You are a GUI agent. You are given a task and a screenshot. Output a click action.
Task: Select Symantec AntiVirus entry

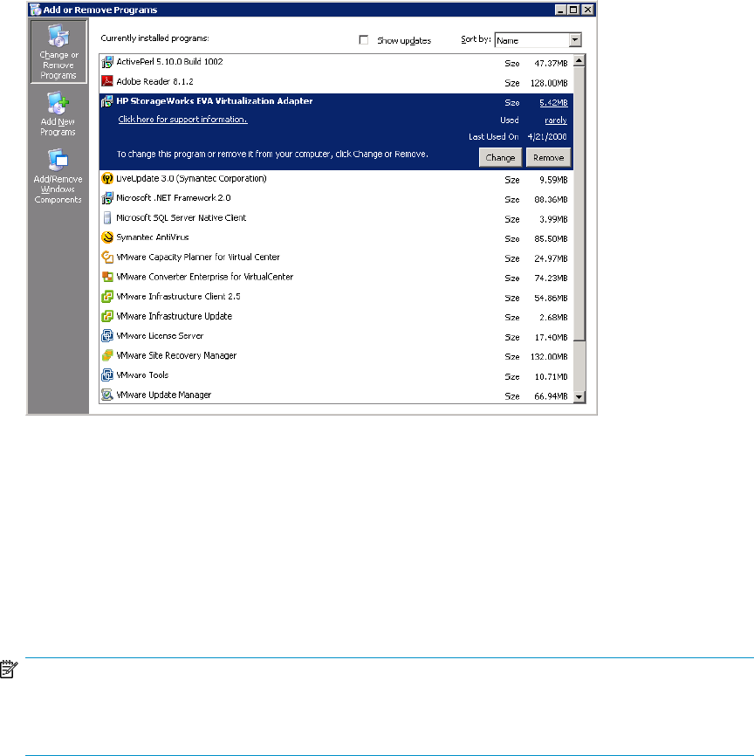pyautogui.click(x=336, y=238)
